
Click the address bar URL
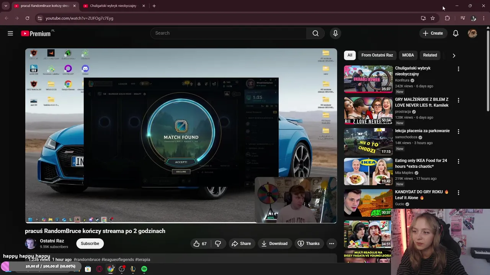pyautogui.click(x=79, y=18)
